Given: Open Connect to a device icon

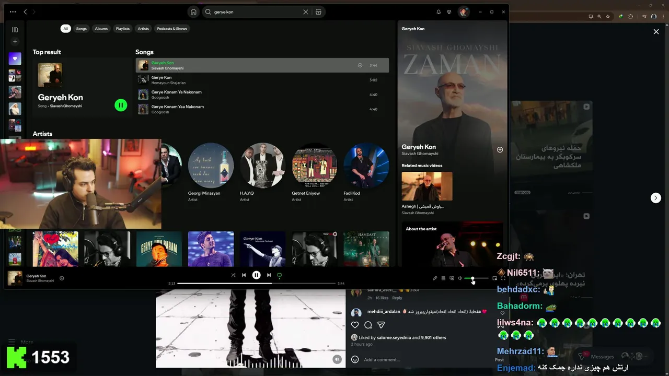Looking at the screenshot, I should click(452, 278).
